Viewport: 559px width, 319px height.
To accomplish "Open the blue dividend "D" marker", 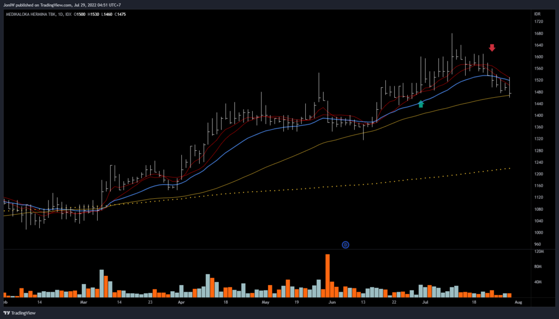I will coord(345,244).
